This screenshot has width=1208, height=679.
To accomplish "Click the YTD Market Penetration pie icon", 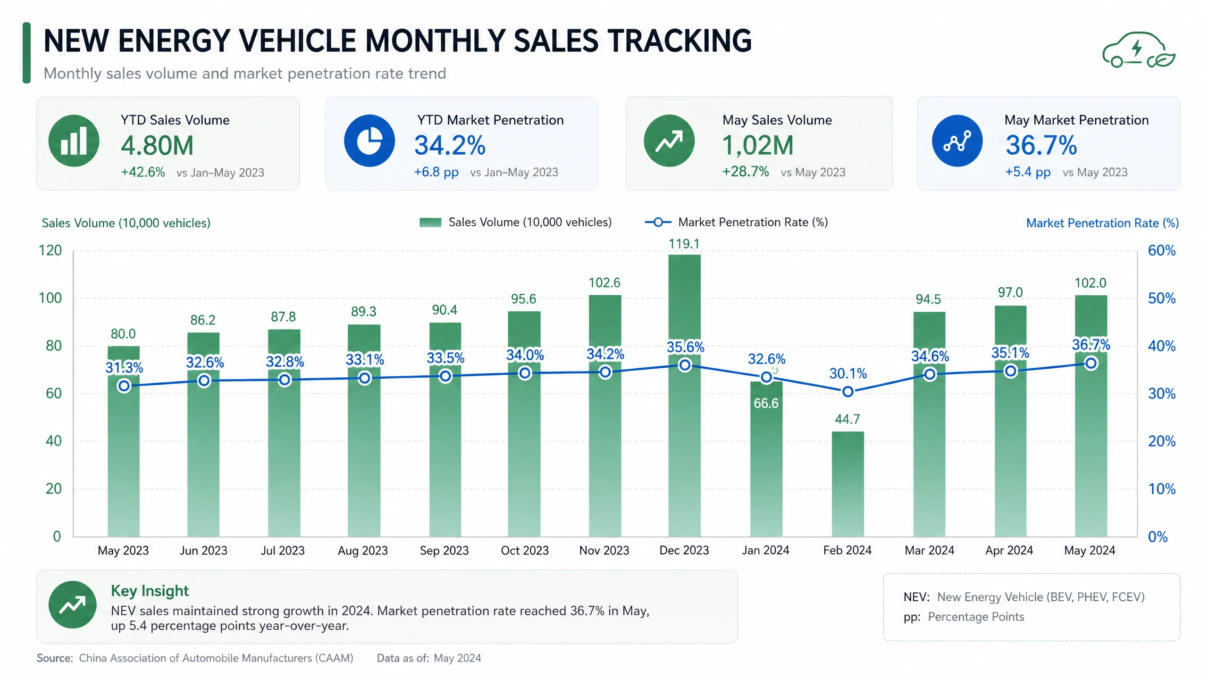I will (369, 141).
